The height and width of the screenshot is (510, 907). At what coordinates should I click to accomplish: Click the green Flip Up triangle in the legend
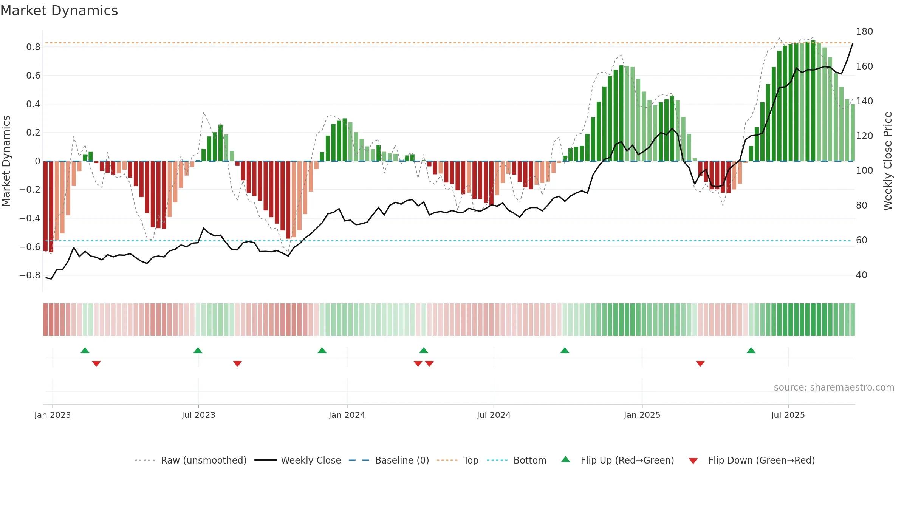pos(565,459)
